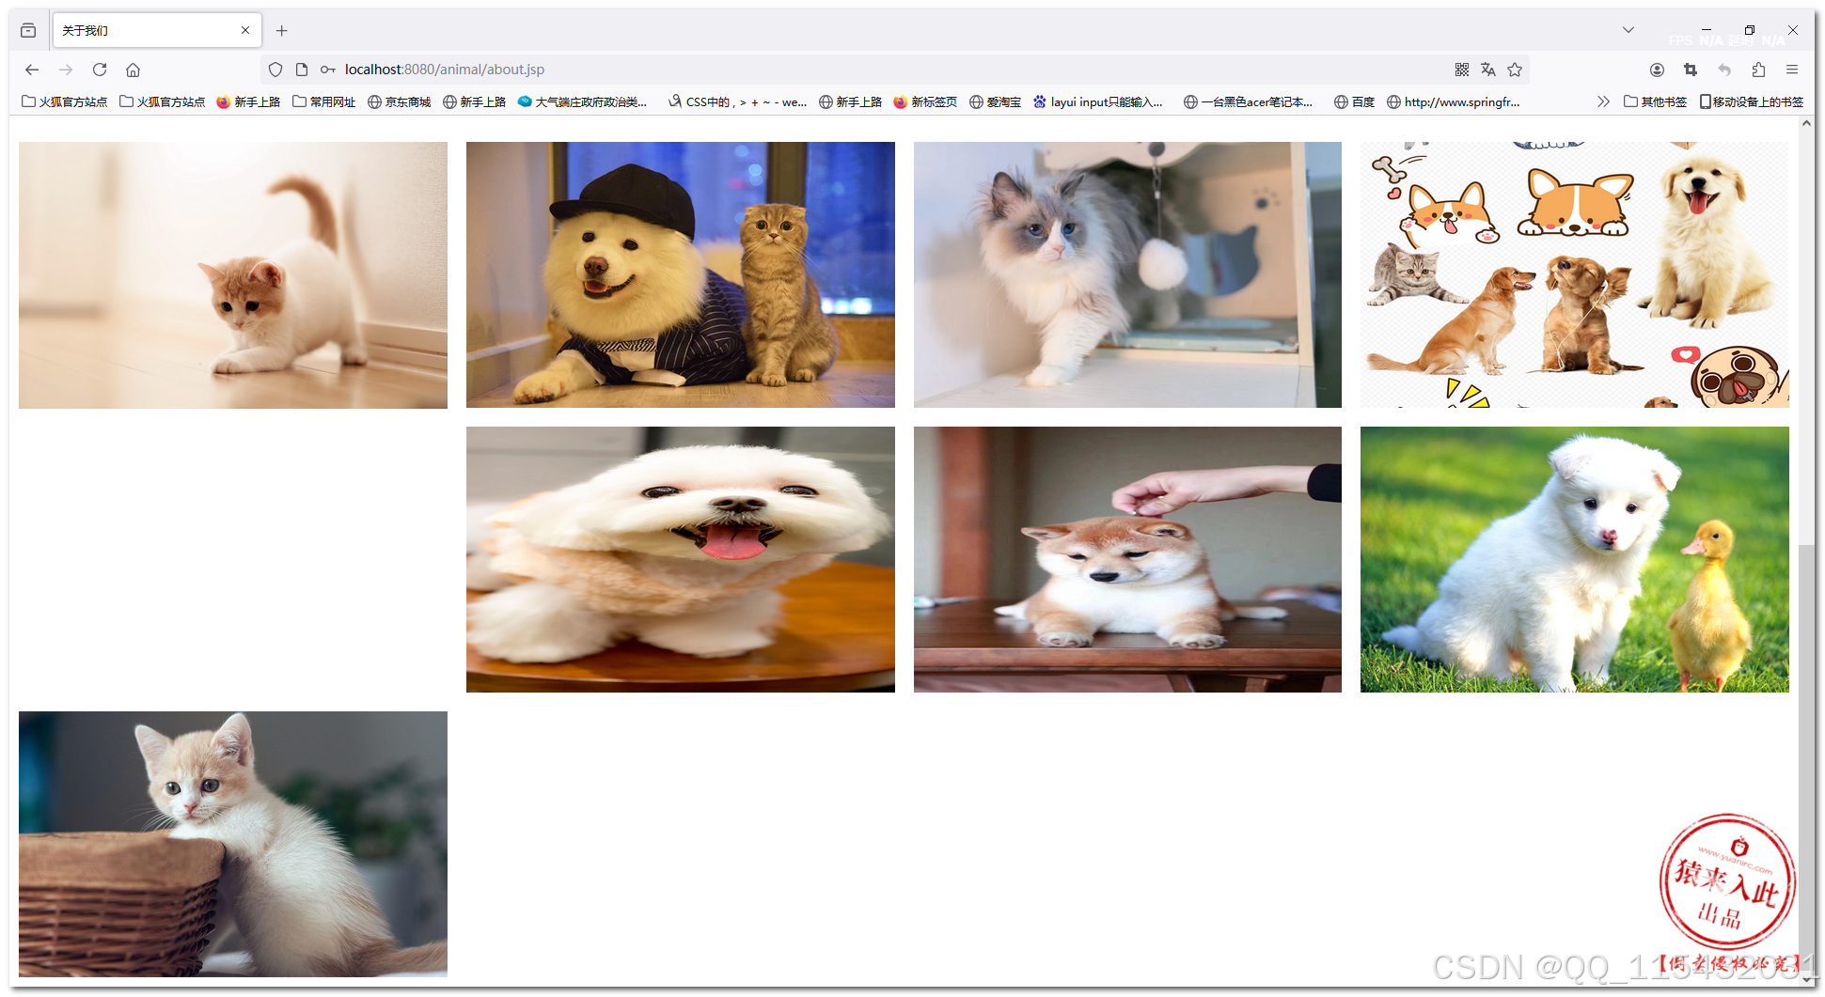Click the undo arrow toolbar icon
1825x997 pixels.
point(1724,70)
